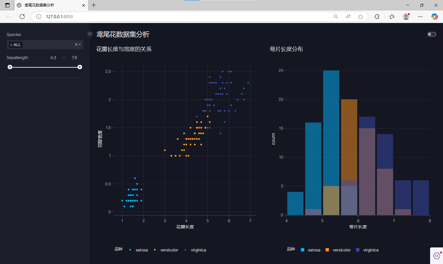Collapse the sidebar with the chevron
This screenshot has height=264, width=443.
pyautogui.click(x=90, y=34)
